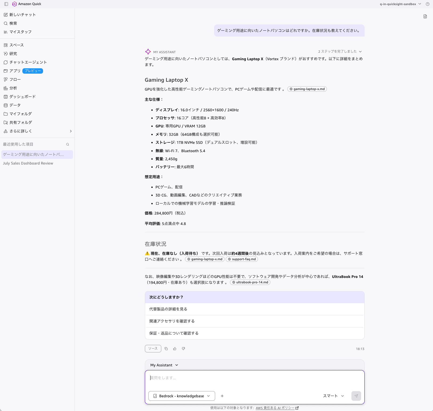Screen dimensions: 433x411
Task: Click the 最近使用した項目 label
Action: [18, 144]
